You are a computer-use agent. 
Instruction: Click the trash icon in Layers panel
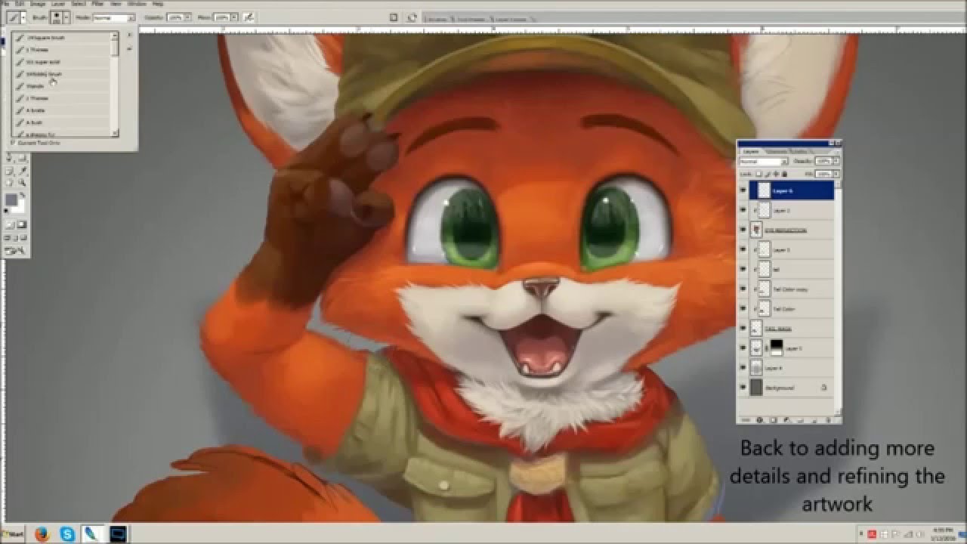pyautogui.click(x=828, y=419)
